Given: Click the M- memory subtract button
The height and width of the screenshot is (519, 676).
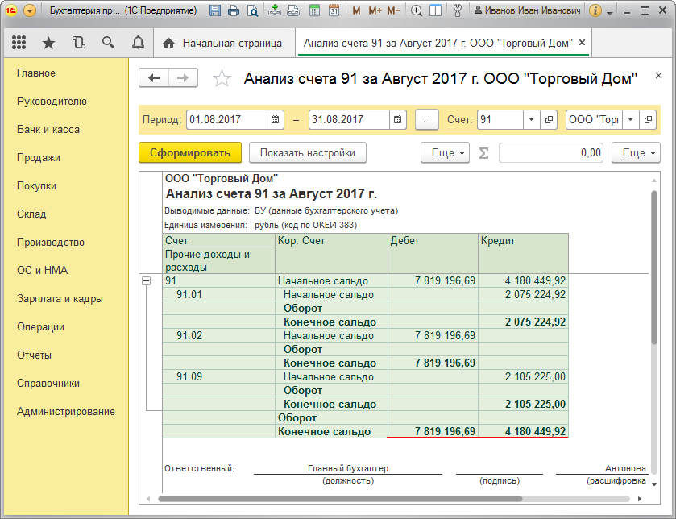Looking at the screenshot, I should tap(393, 10).
